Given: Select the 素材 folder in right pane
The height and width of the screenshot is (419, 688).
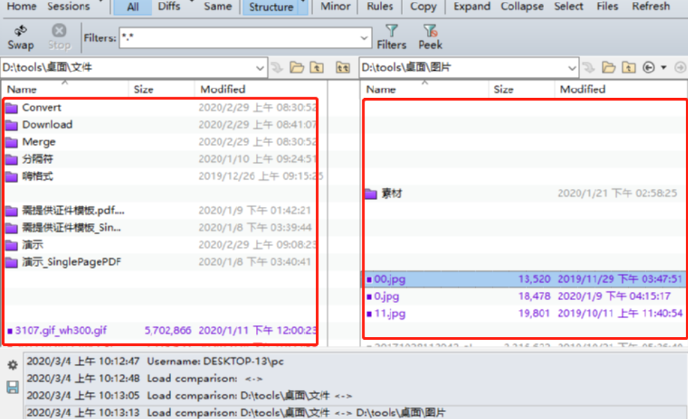Looking at the screenshot, I should [x=525, y=193].
